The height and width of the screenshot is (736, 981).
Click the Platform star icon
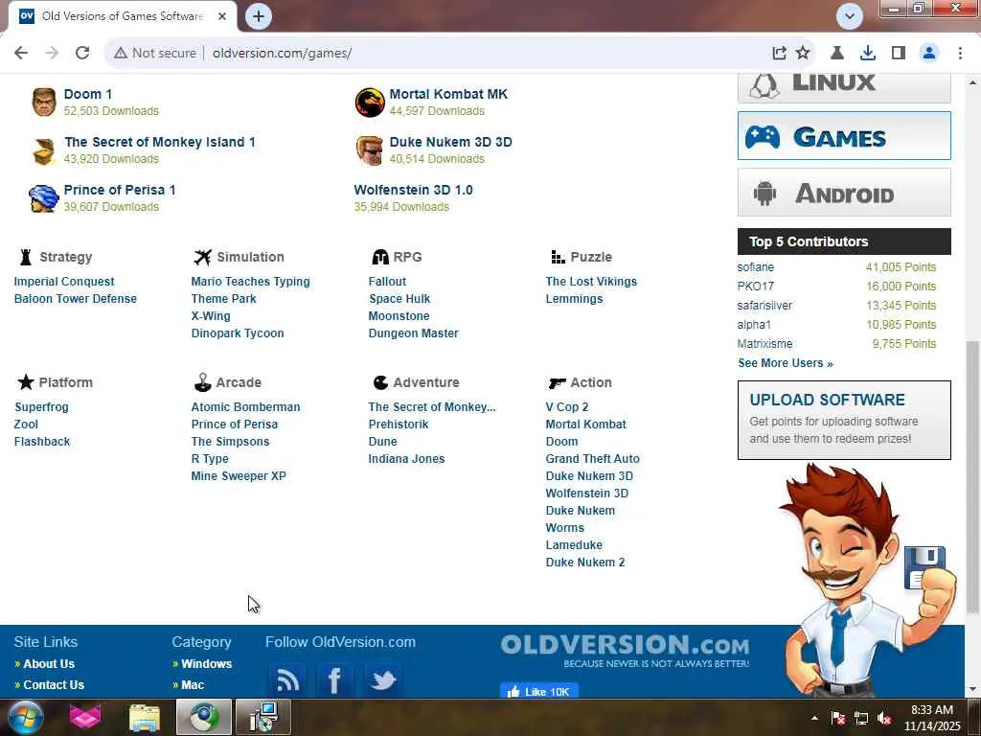pos(26,381)
